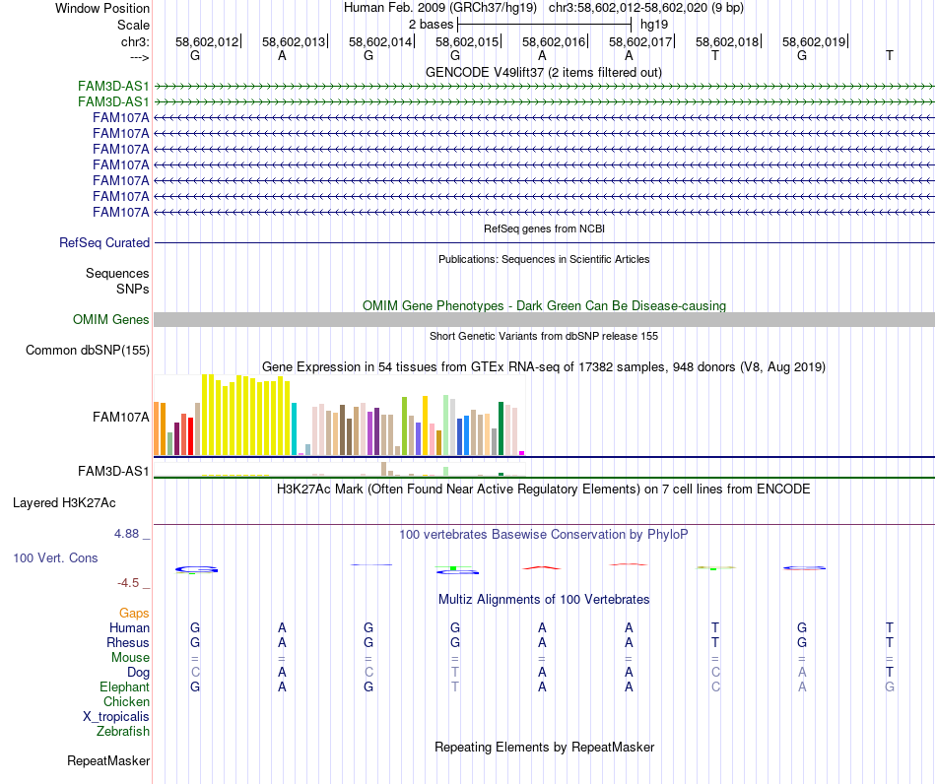Click the RefSeq Curated intron line
Viewport: 936px width, 784px height.
pyautogui.click(x=544, y=243)
